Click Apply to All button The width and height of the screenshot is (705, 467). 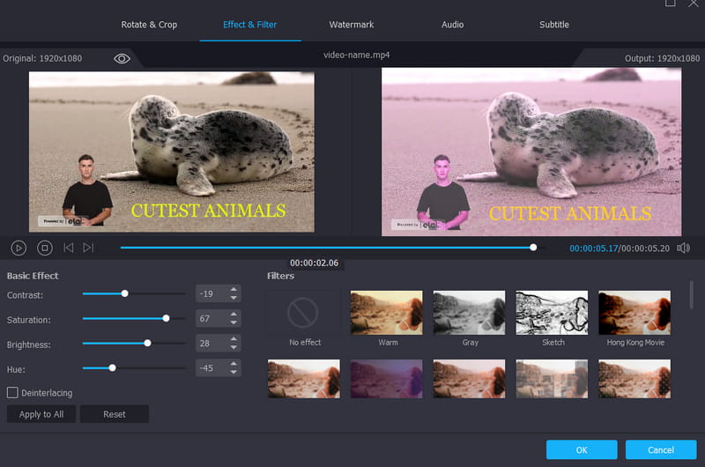coord(41,414)
